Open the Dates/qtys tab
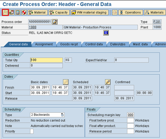Image resolution: width=166 pixels, height=139 pixels. tap(119, 44)
